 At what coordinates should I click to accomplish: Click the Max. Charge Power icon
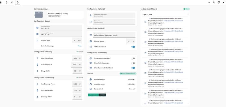click(37, 58)
